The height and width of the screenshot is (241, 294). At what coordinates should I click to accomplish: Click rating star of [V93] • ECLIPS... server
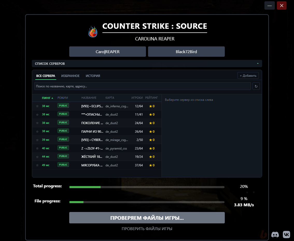pos(151,106)
